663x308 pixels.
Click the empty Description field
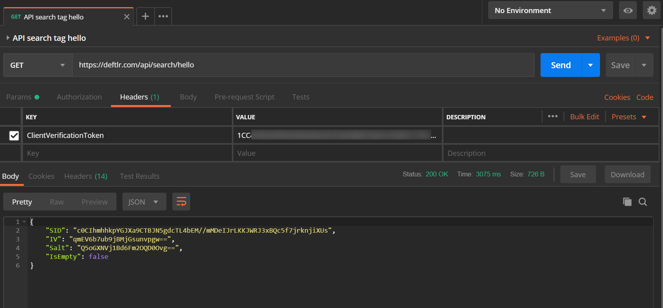tap(551, 153)
